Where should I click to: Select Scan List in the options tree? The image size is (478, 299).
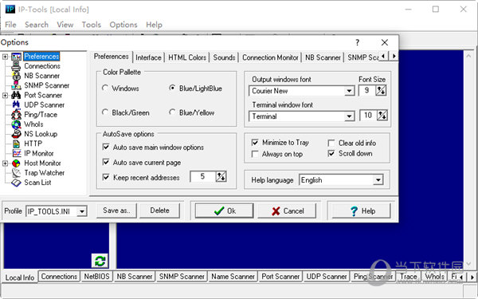click(37, 183)
